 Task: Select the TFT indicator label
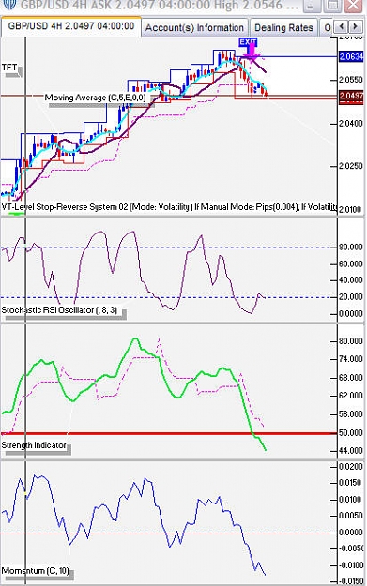9,68
